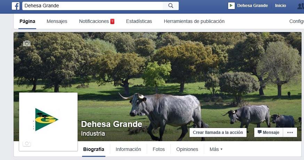Open the three-dots more options button
Image resolution: width=304 pixels, height=160 pixels.
click(290, 133)
